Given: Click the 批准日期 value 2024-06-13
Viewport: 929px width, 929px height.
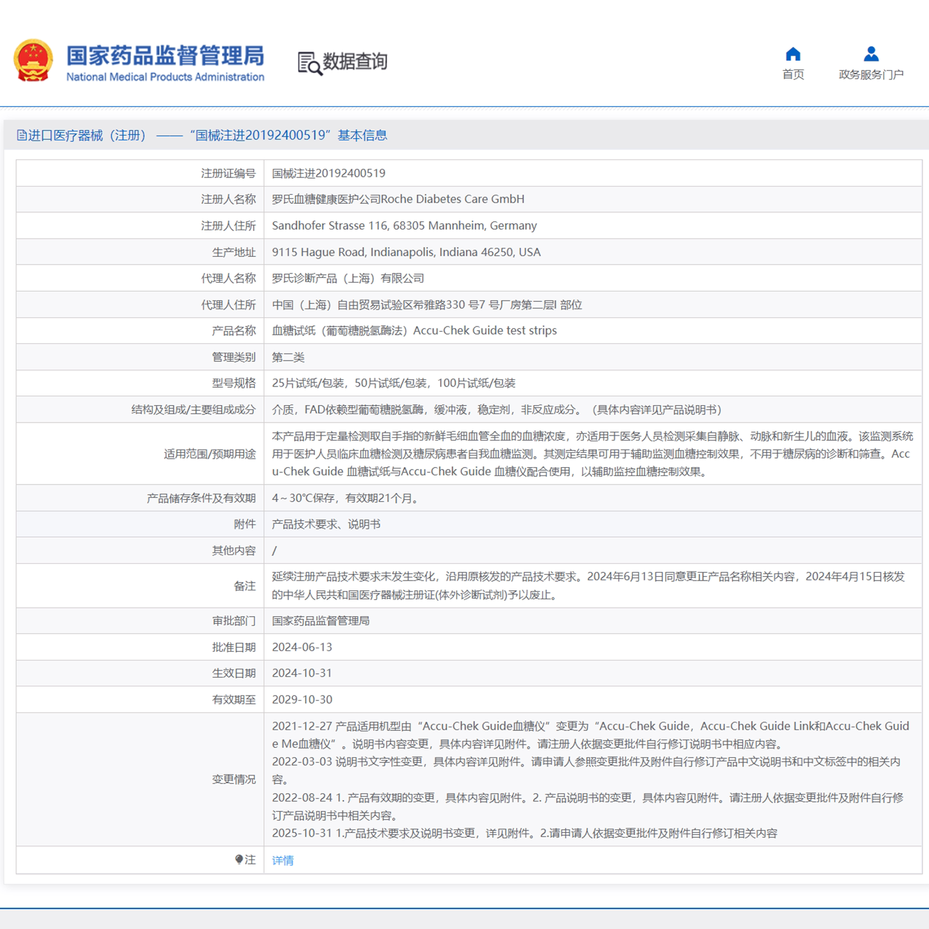Looking at the screenshot, I should pos(302,647).
